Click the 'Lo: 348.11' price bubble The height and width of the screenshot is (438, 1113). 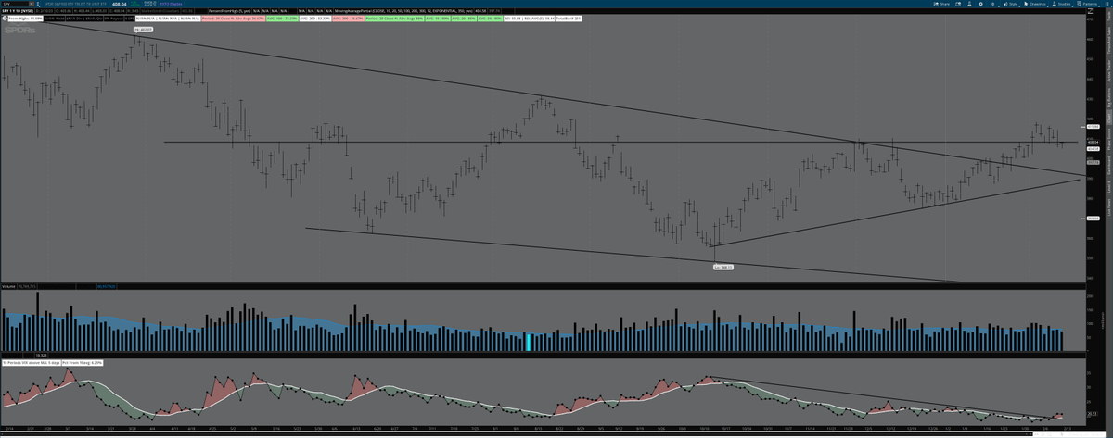click(x=723, y=267)
